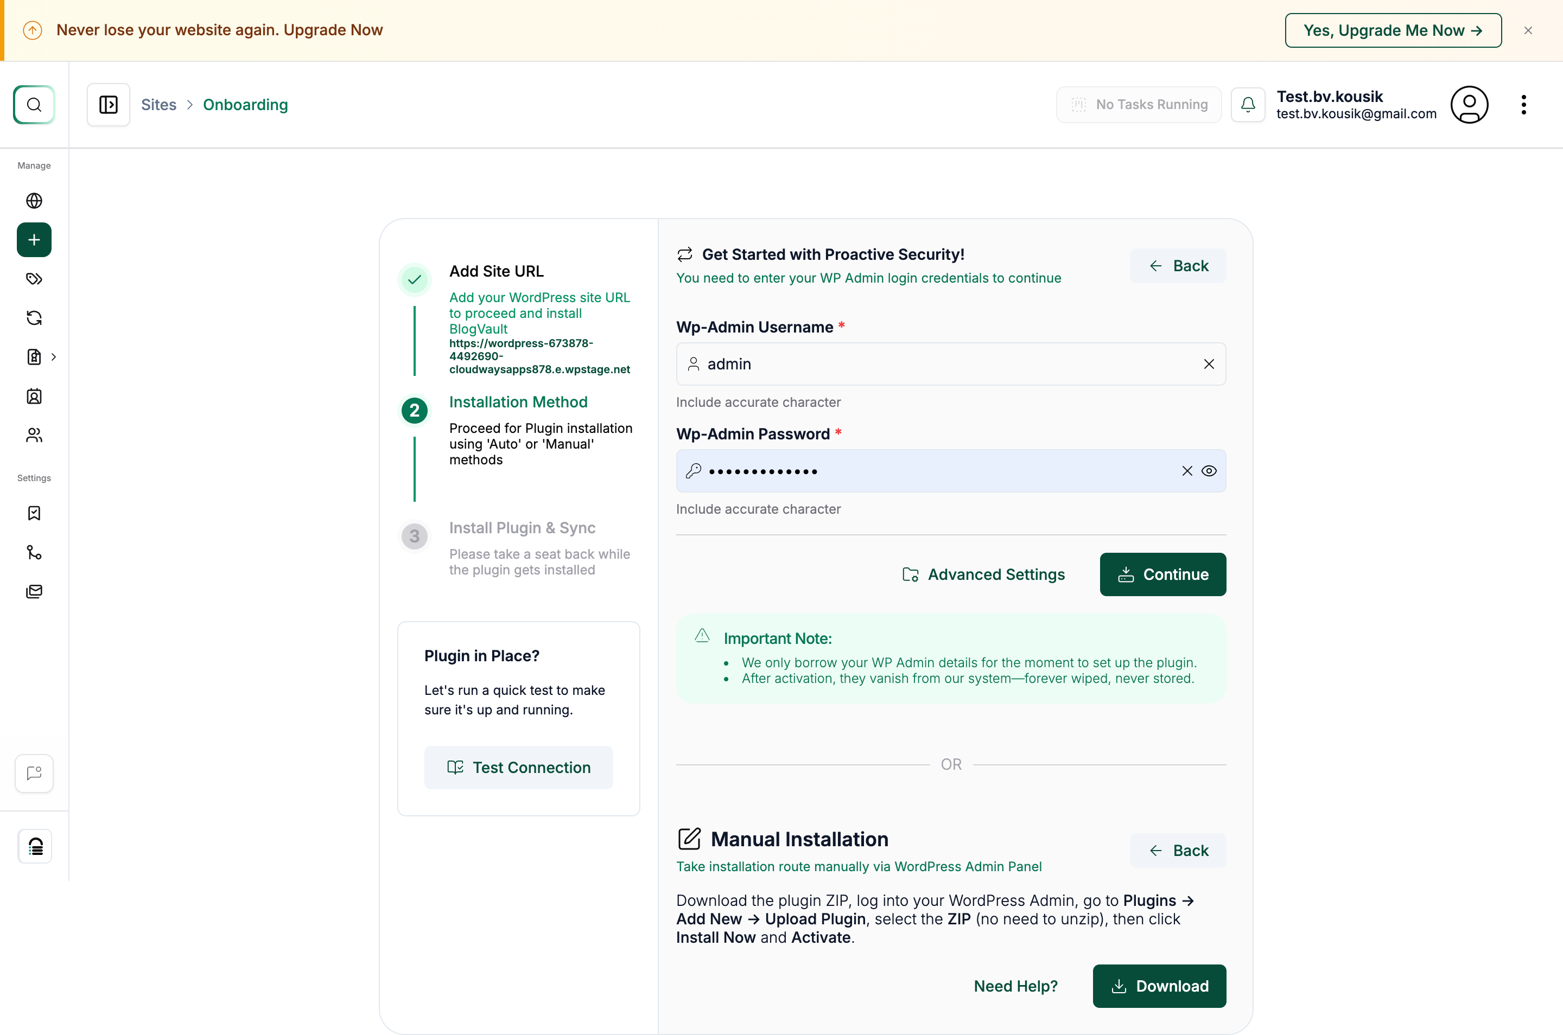Click Test Connection button
The height and width of the screenshot is (1035, 1563).
click(518, 767)
